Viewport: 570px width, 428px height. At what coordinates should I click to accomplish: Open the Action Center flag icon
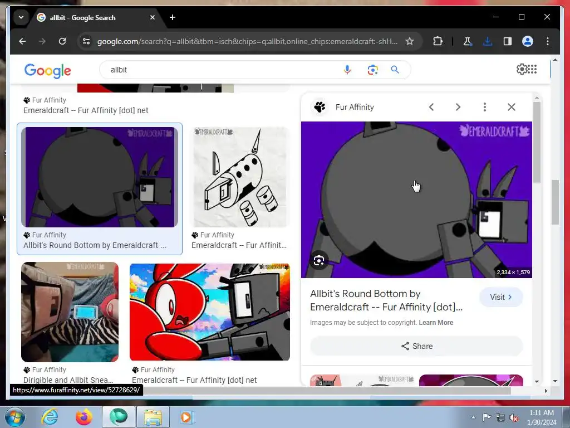pos(487,417)
